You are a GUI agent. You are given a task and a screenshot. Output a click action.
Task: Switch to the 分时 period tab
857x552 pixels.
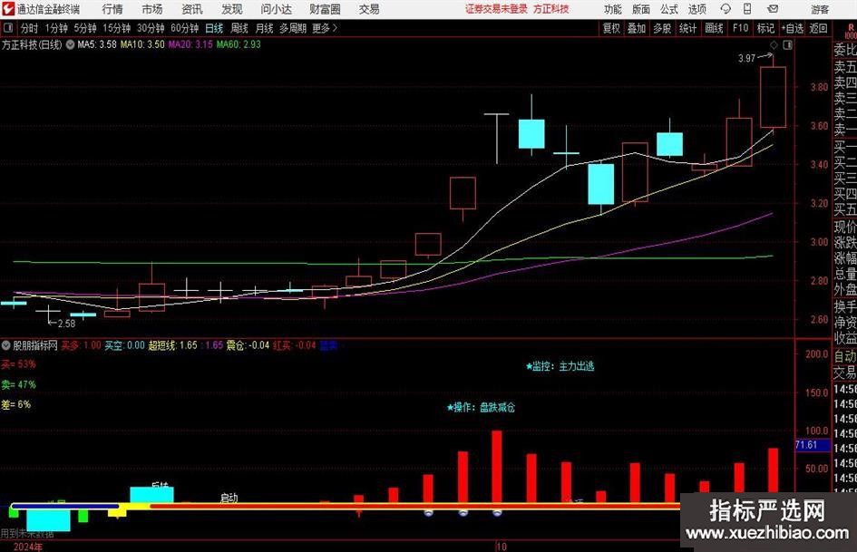pos(29,28)
